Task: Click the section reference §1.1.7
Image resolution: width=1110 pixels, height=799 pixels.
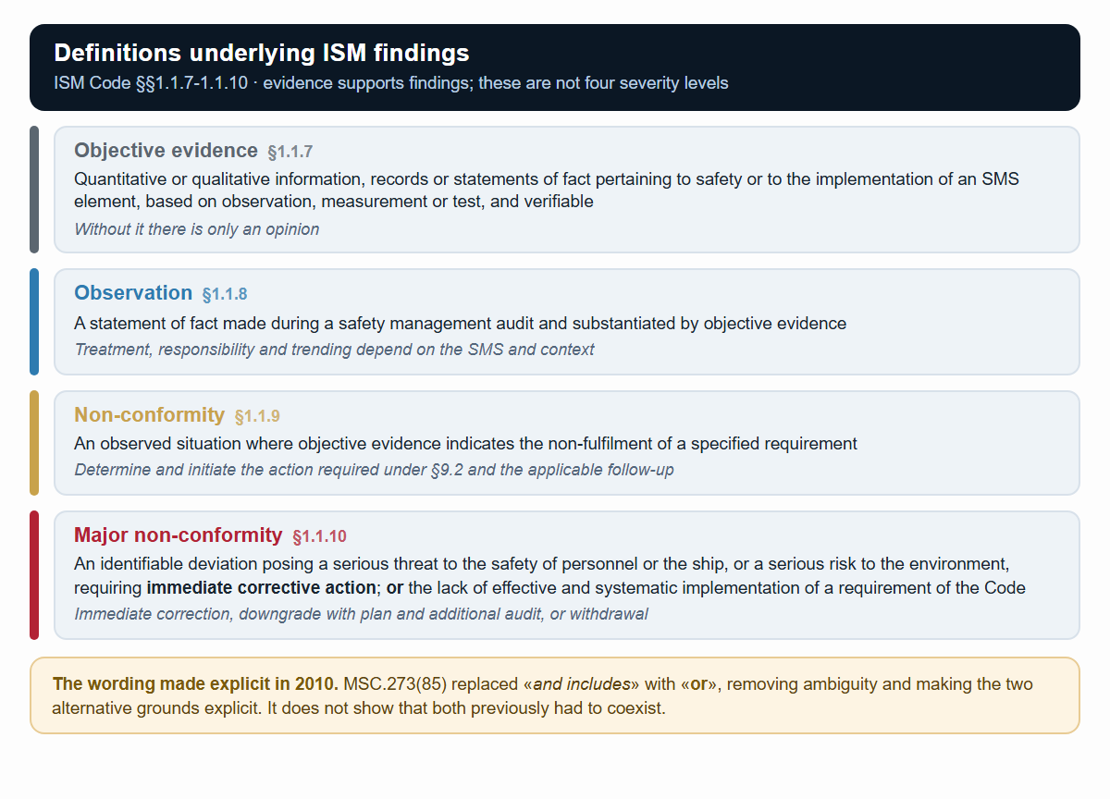Action: (290, 152)
